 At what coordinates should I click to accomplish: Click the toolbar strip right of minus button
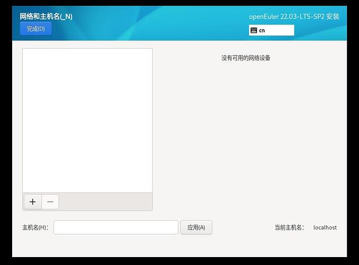[x=105, y=202]
